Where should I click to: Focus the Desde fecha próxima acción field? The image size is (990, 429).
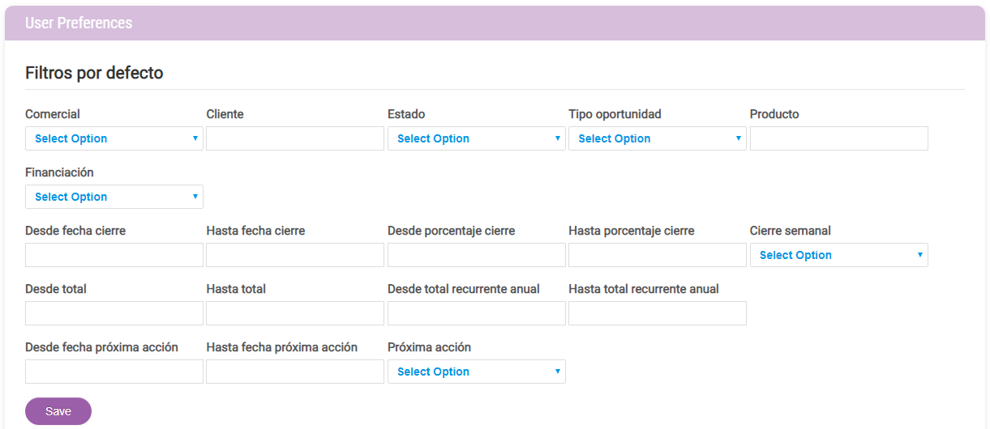(114, 372)
